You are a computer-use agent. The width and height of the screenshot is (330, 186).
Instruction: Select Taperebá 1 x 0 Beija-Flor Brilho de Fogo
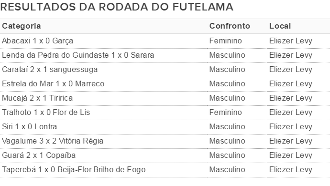[x=74, y=170]
